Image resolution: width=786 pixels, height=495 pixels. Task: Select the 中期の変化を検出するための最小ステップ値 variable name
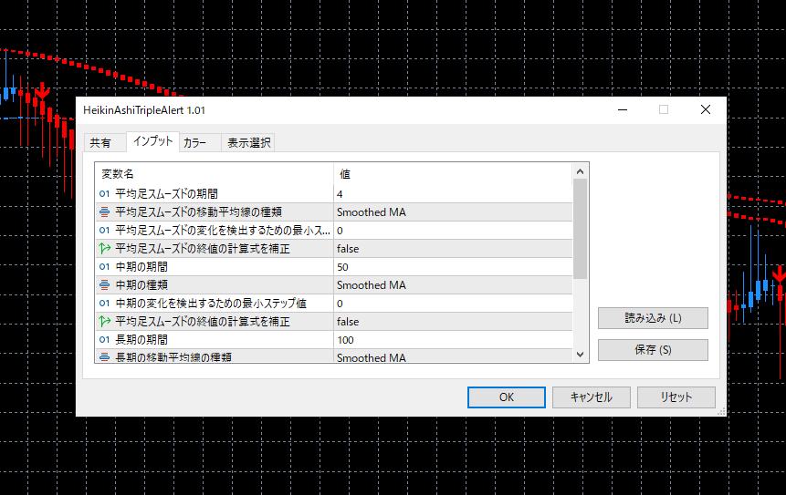tap(211, 304)
